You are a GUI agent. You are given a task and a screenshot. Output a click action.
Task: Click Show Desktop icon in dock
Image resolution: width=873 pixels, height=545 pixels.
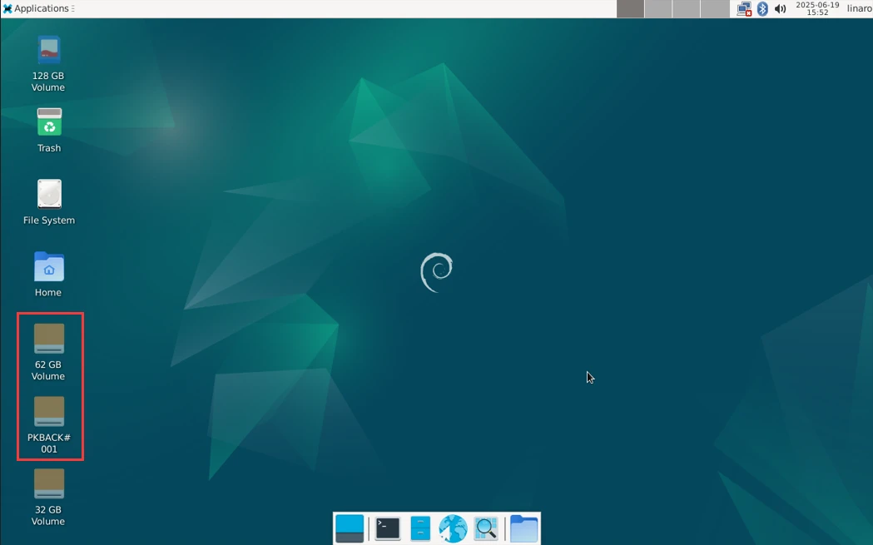point(350,528)
